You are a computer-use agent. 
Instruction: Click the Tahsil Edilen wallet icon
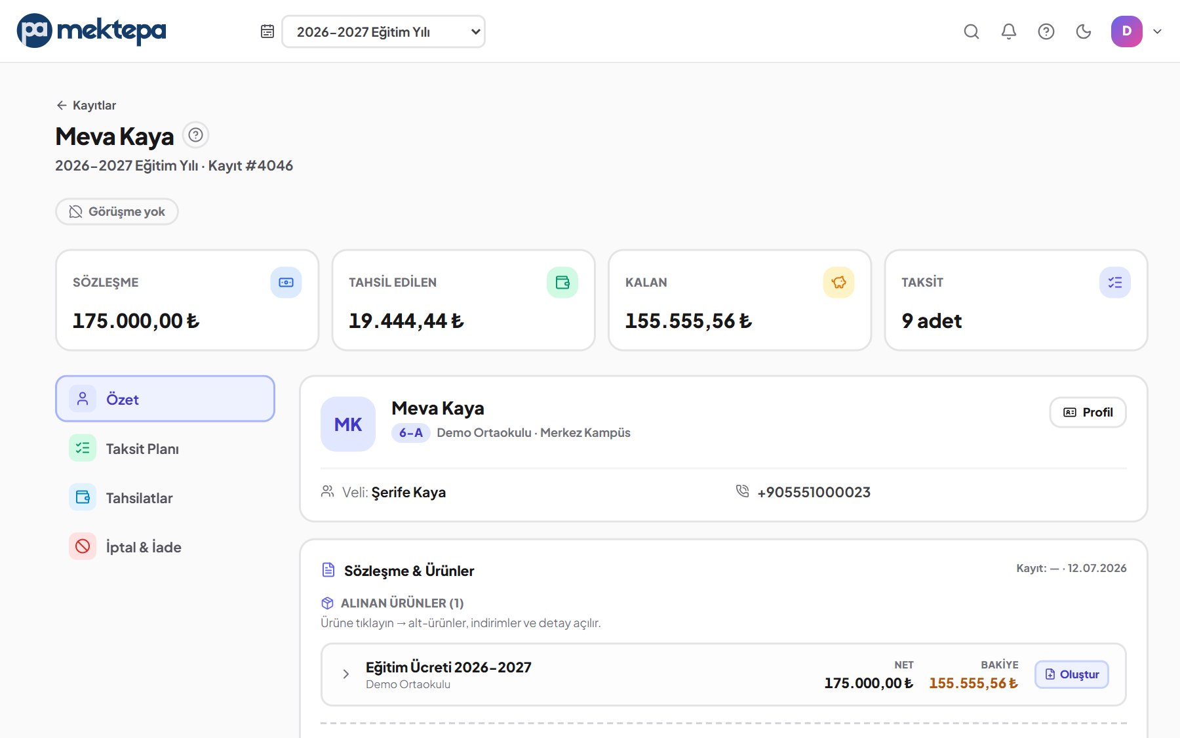pos(562,282)
